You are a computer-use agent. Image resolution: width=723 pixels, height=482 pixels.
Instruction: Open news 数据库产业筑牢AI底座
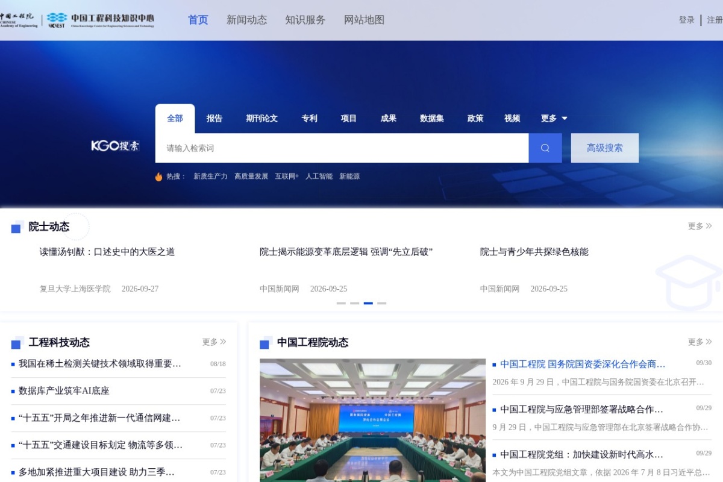tap(64, 391)
